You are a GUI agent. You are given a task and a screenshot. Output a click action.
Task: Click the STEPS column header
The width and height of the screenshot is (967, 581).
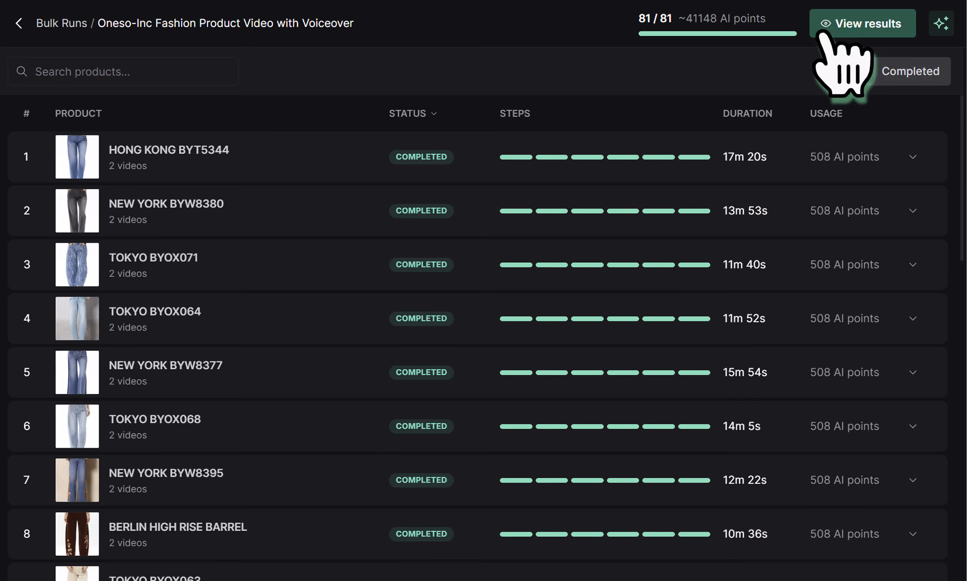[x=515, y=113]
